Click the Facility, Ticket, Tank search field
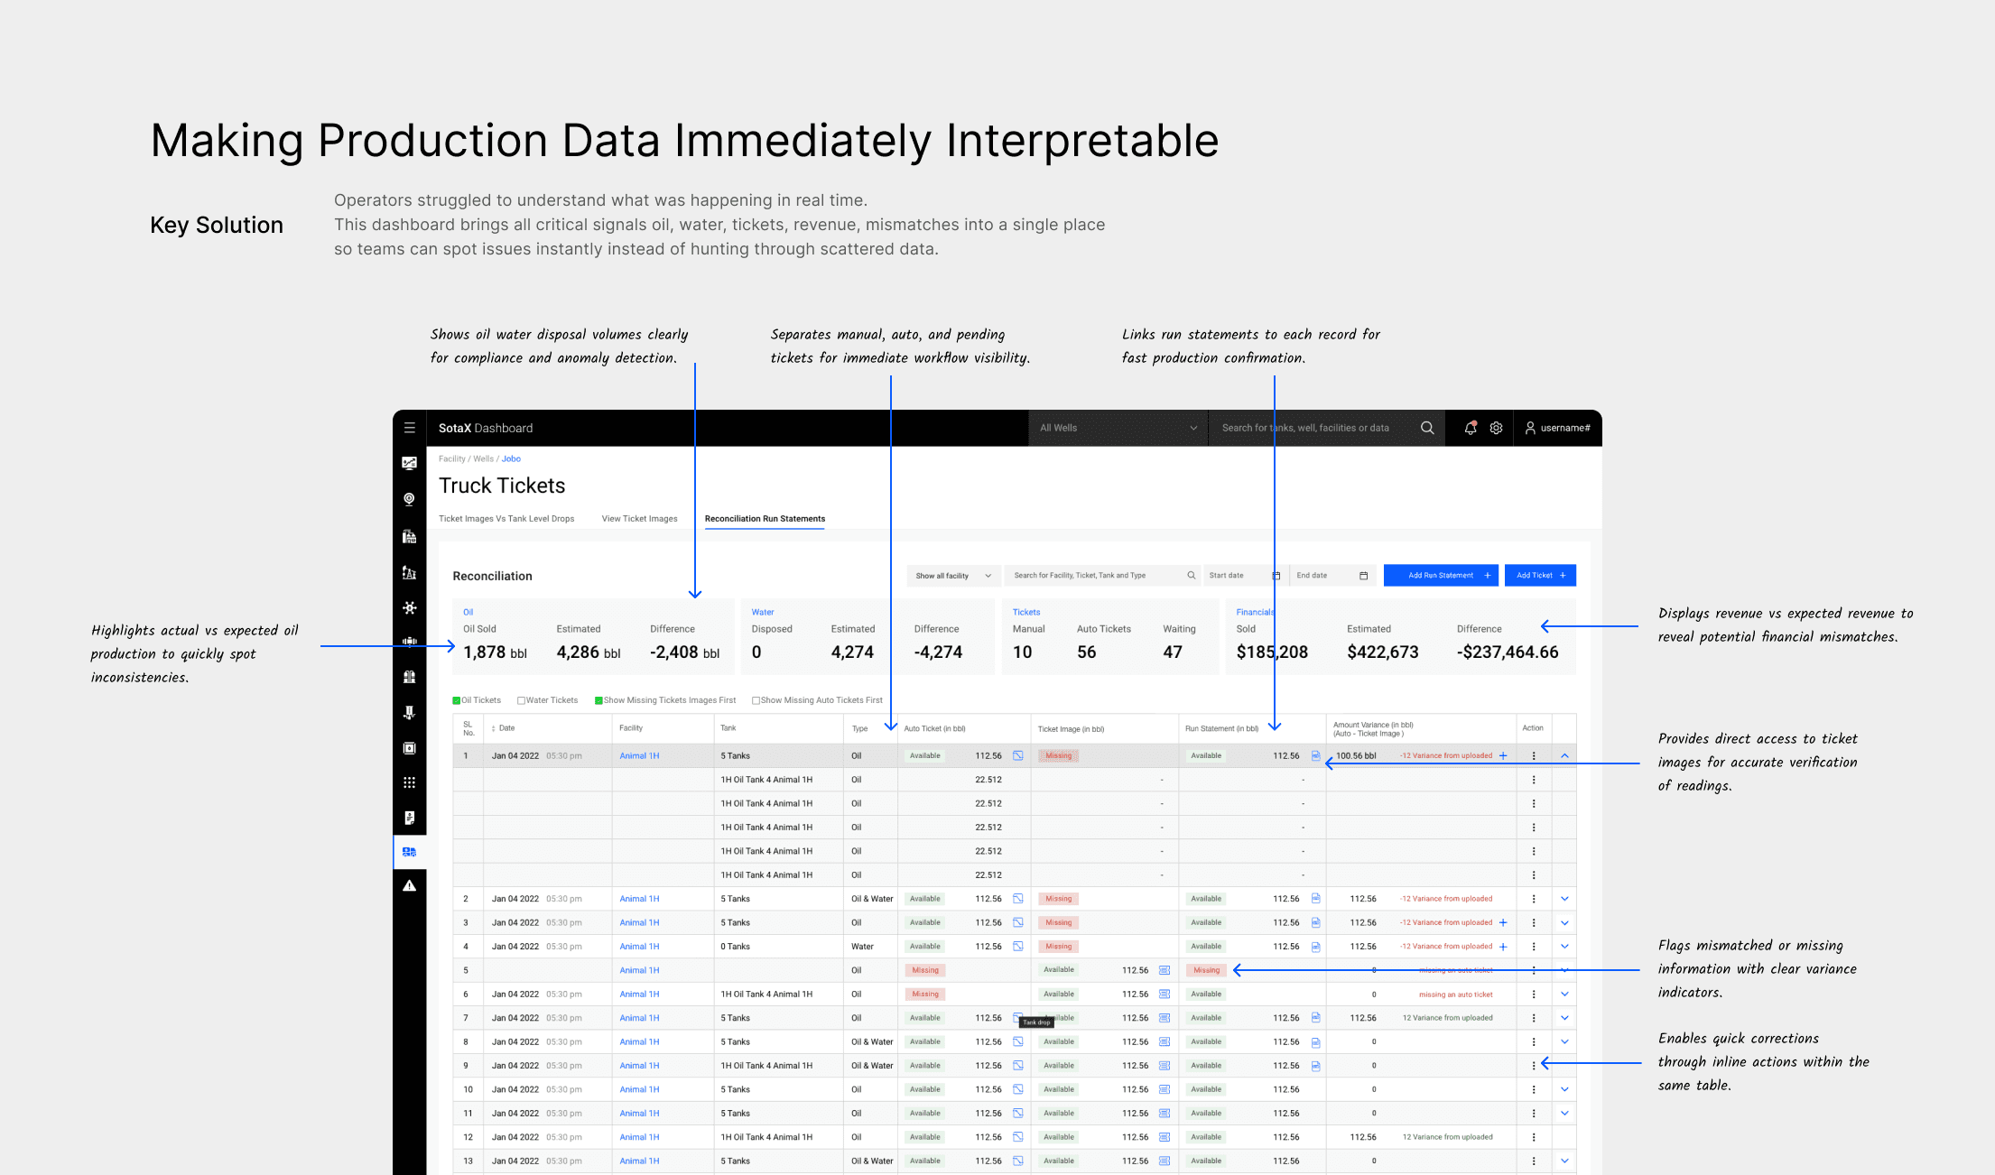 click(1097, 576)
